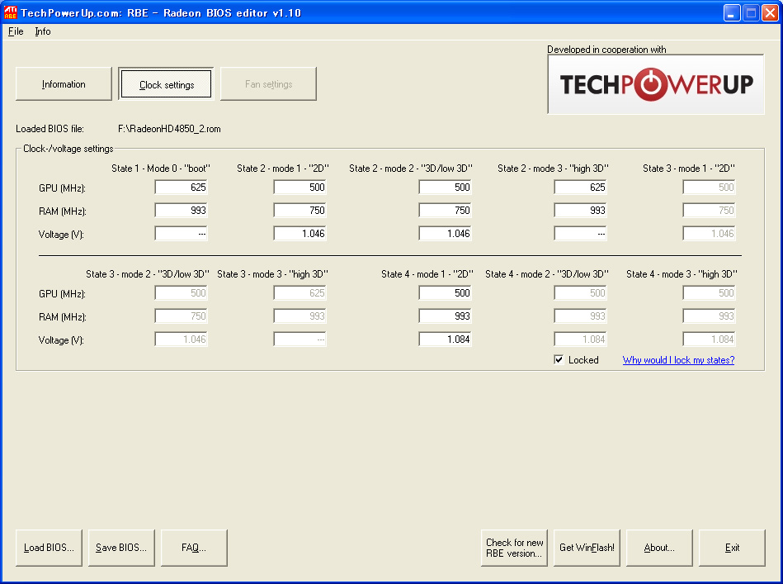
Task: Click the Load BIOS... button
Action: coord(49,548)
